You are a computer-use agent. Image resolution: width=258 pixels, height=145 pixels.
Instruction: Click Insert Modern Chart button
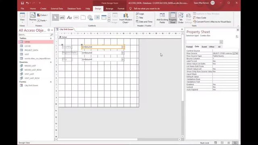click(125, 18)
